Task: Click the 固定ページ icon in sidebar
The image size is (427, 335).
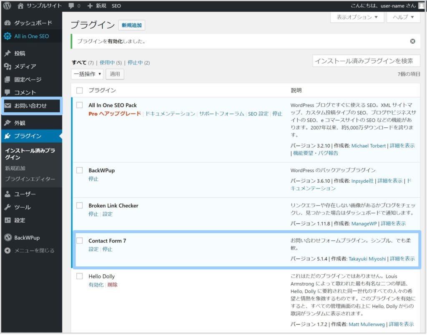Action: click(x=8, y=79)
